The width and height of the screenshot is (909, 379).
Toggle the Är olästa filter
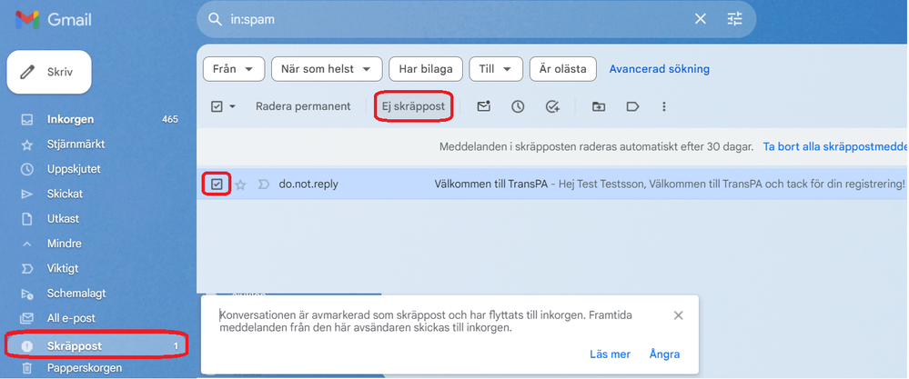(562, 69)
